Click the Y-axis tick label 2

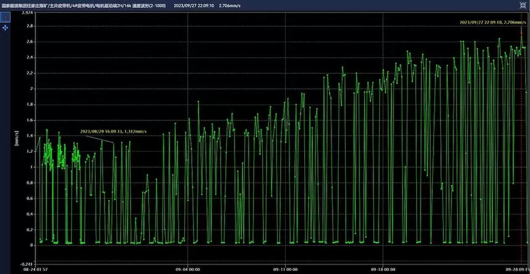pos(32,88)
